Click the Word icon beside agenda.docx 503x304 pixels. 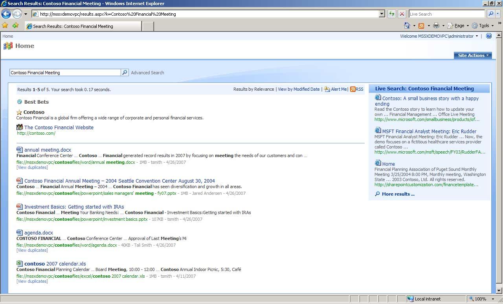pos(20,233)
